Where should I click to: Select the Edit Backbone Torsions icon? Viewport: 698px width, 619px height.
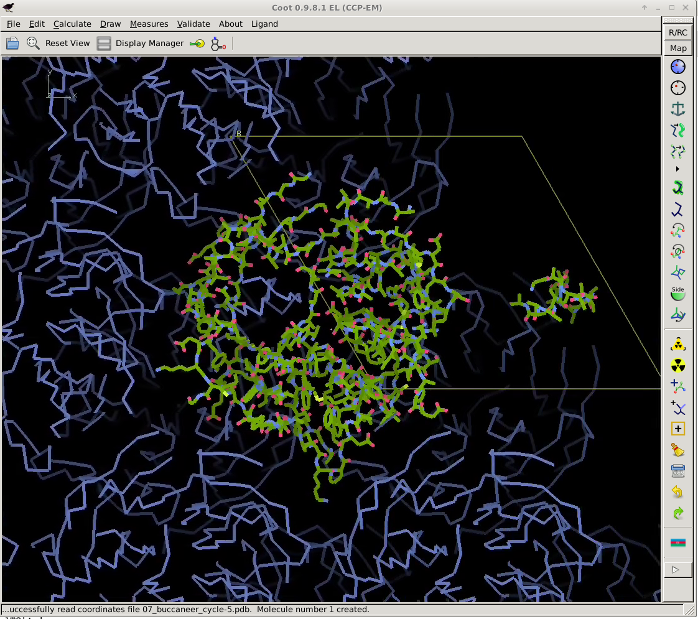pyautogui.click(x=677, y=315)
